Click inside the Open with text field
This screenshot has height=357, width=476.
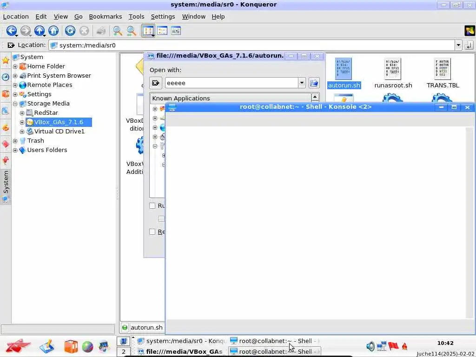pos(231,83)
